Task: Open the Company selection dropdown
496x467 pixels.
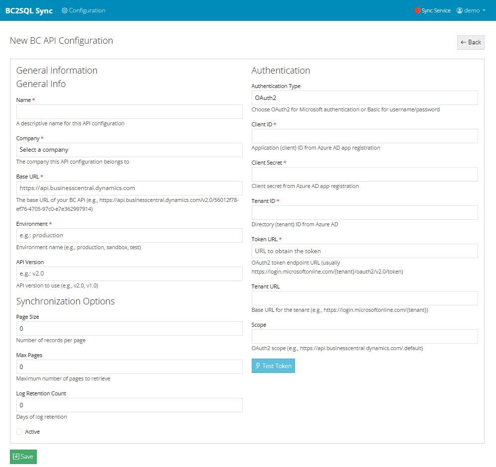Action: [x=129, y=150]
